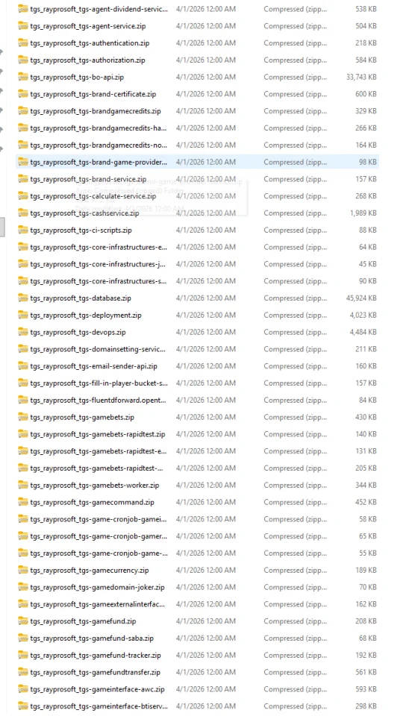Click the tgs-brand-service.zip archive icon
Image resolution: width=412 pixels, height=716 pixels.
click(23, 179)
